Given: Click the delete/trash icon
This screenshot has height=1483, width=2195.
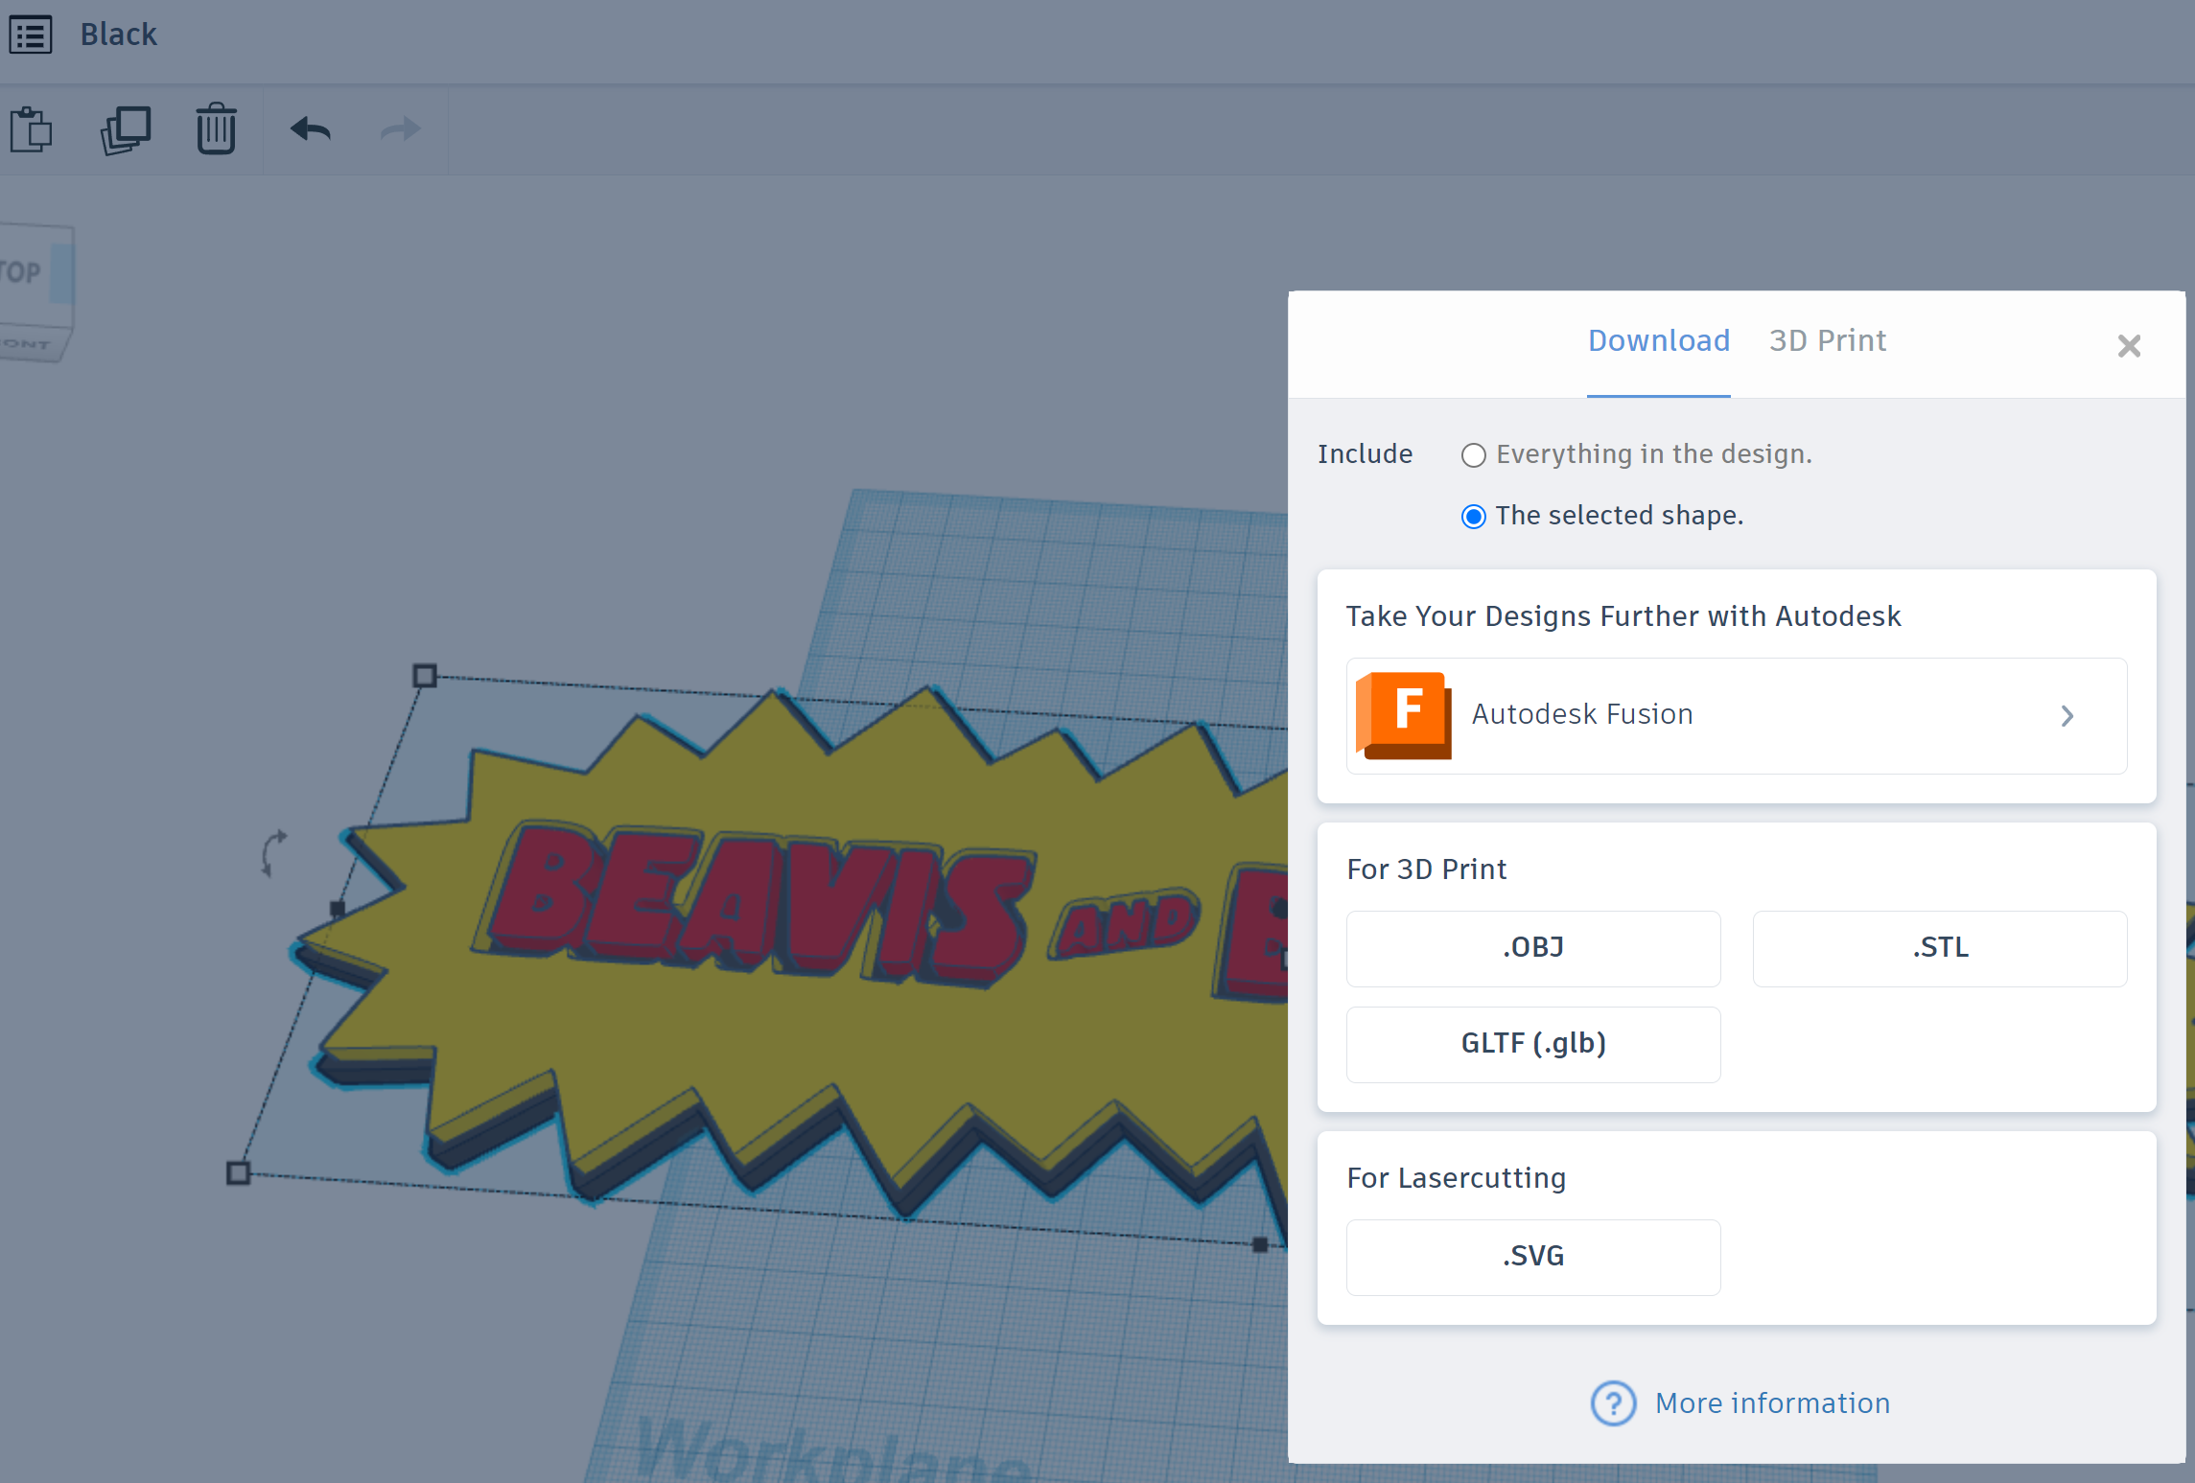Looking at the screenshot, I should point(215,129).
